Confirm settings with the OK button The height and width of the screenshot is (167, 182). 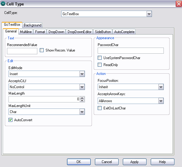coord(79,162)
